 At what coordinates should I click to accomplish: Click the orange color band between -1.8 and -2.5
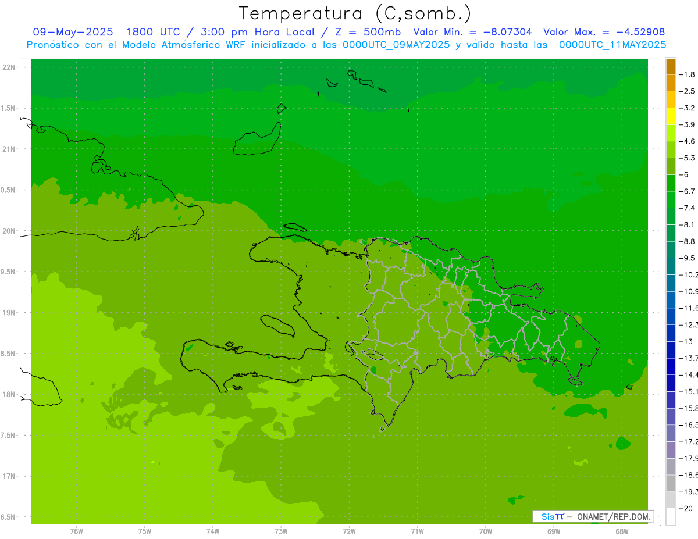pyautogui.click(x=671, y=83)
